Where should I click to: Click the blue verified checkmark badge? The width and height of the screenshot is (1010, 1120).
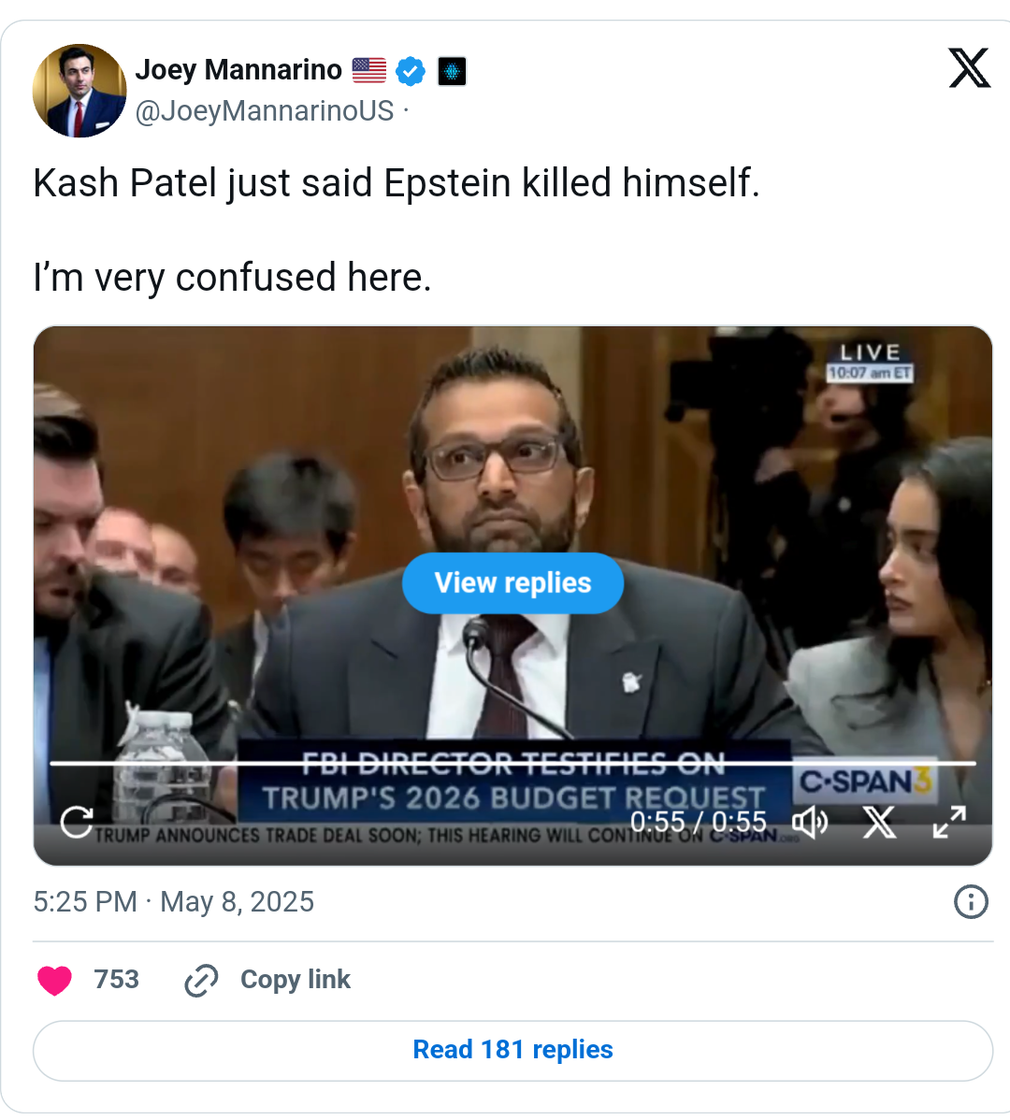pos(410,71)
